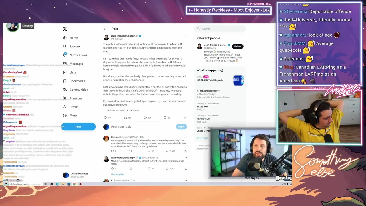The height and width of the screenshot is (206, 366).
Task: Repost Jessica's comment
Action: (x=131, y=151)
